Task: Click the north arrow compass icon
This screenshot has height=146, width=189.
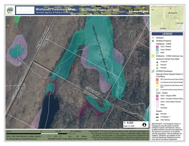Action: (144, 125)
